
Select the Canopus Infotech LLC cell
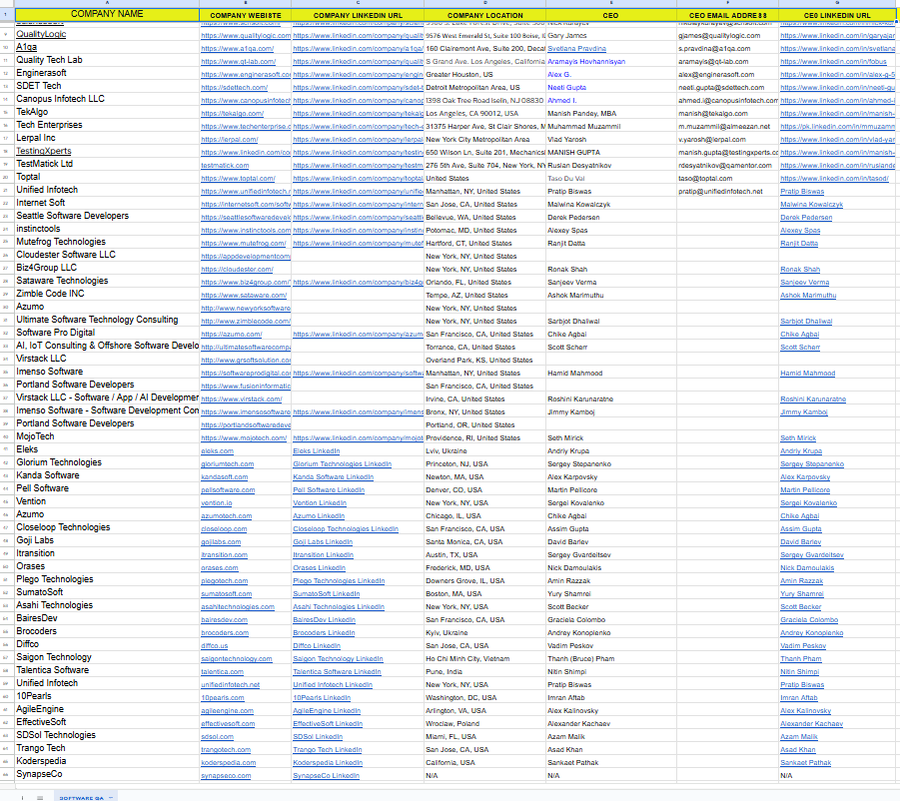click(x=107, y=99)
